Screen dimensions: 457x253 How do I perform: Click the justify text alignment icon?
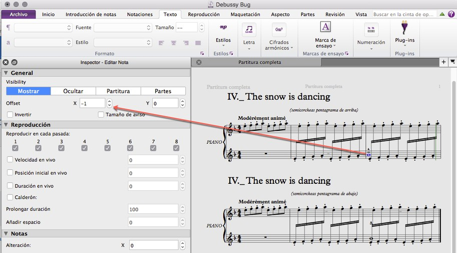[x=198, y=43]
